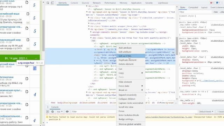The image size is (224, 126).
Task: Open the Layout tab
Action: [x=204, y=7]
